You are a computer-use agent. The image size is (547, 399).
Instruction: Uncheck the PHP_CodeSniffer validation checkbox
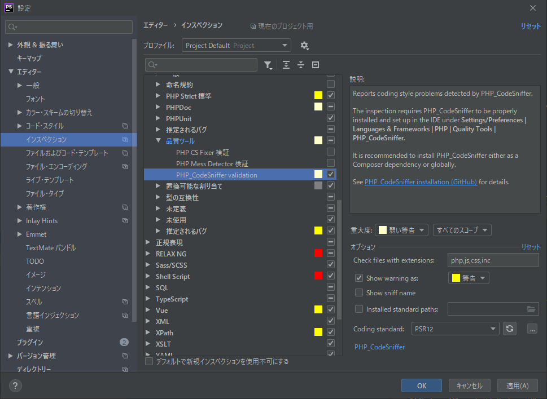331,175
